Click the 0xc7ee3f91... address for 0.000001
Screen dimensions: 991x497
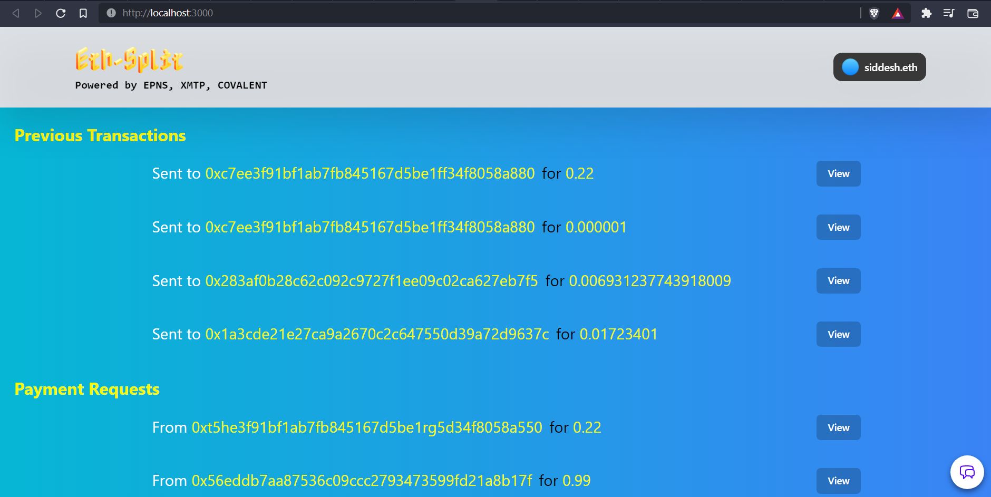point(370,227)
